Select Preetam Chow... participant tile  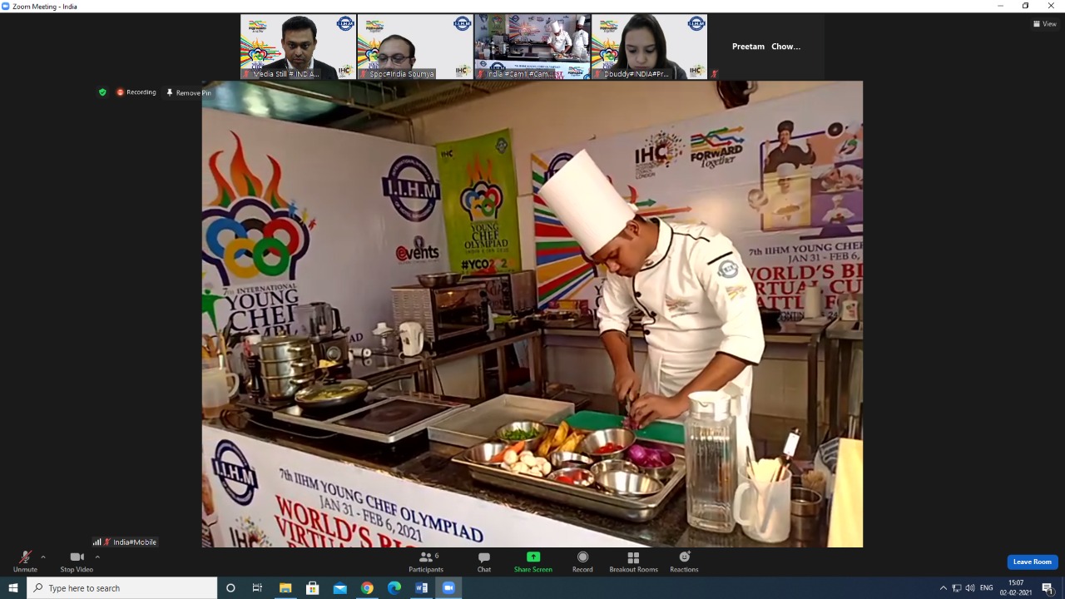tap(766, 47)
